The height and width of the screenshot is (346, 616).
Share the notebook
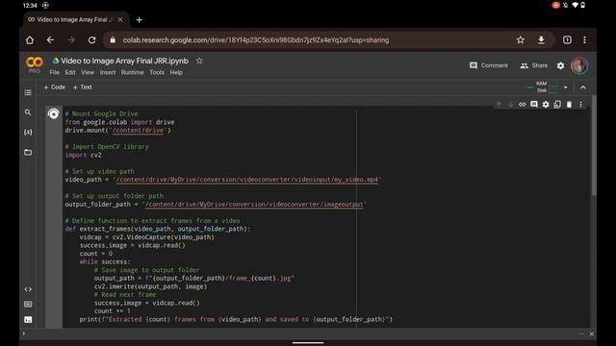[x=533, y=65]
